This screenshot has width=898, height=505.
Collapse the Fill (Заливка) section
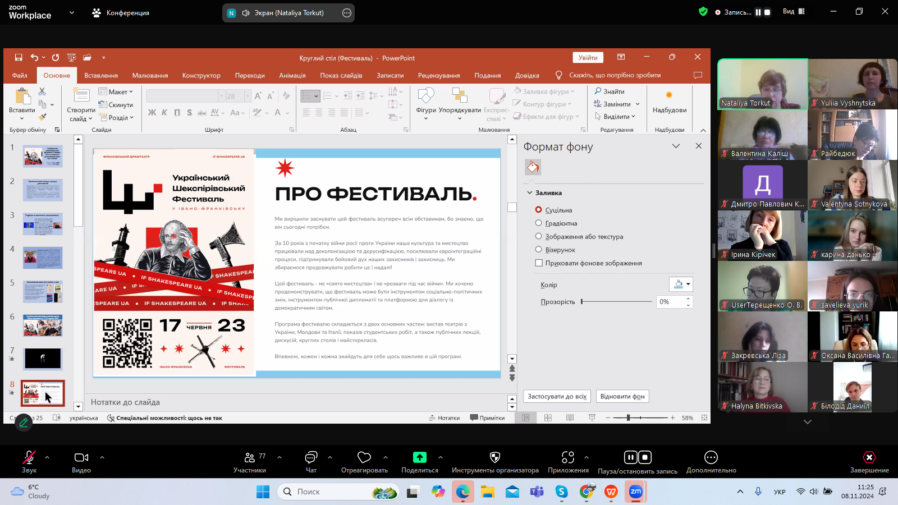530,193
